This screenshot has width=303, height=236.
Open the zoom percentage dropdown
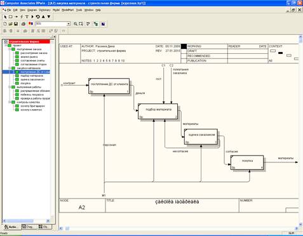pyautogui.click(x=69, y=24)
